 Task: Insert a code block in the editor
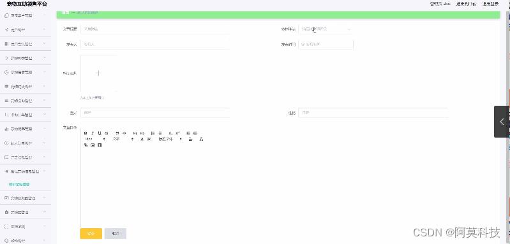point(124,133)
